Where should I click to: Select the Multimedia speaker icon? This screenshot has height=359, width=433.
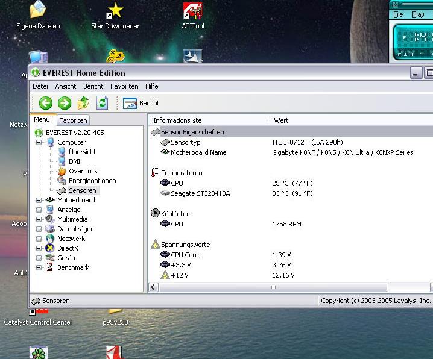coord(50,219)
